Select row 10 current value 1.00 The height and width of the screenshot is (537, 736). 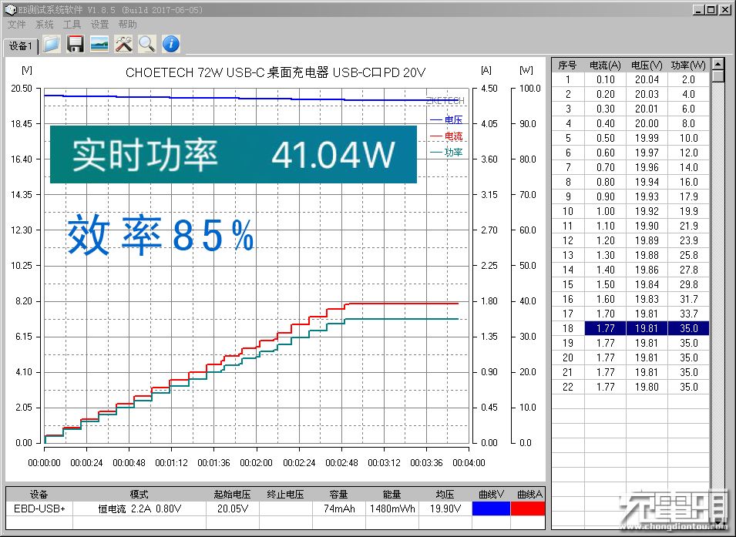[605, 211]
